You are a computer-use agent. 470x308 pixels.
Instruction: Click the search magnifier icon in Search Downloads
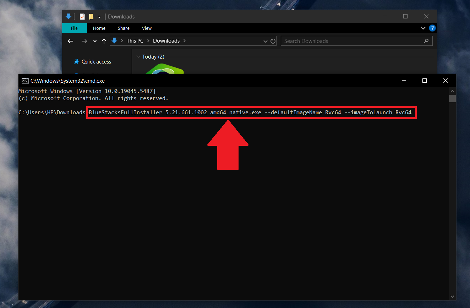pos(426,41)
